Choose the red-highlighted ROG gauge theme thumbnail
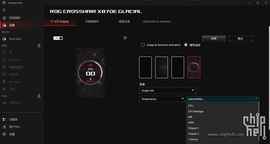 (x=194, y=67)
